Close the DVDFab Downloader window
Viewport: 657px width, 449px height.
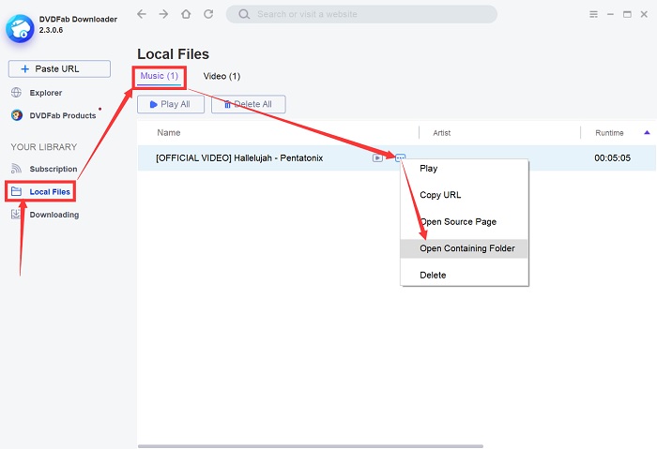(644, 14)
